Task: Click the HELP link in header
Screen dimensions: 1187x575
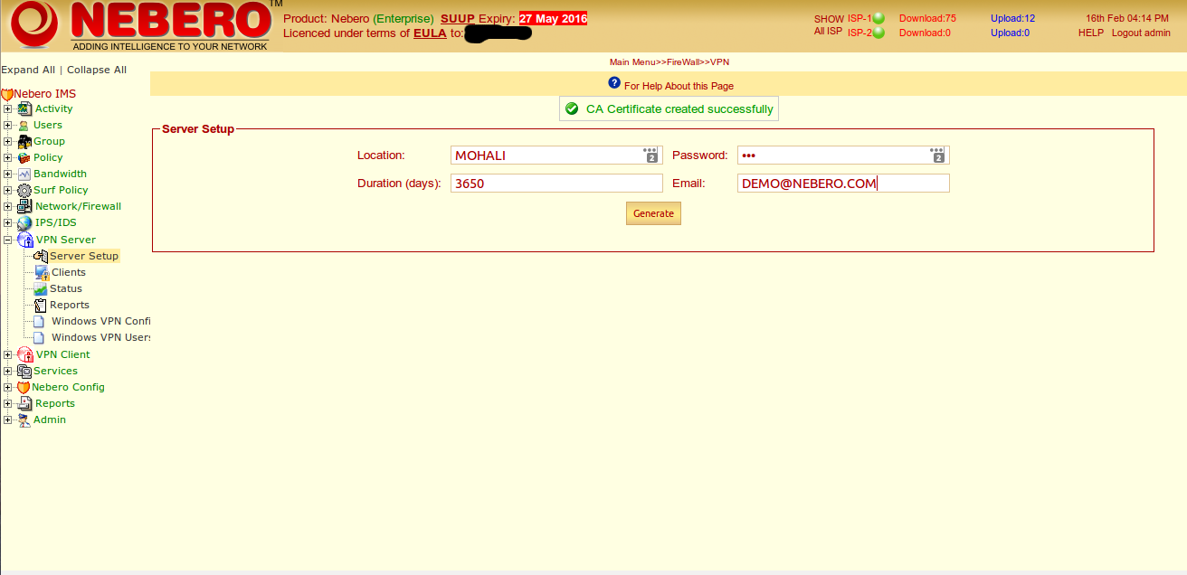Action: [1091, 33]
